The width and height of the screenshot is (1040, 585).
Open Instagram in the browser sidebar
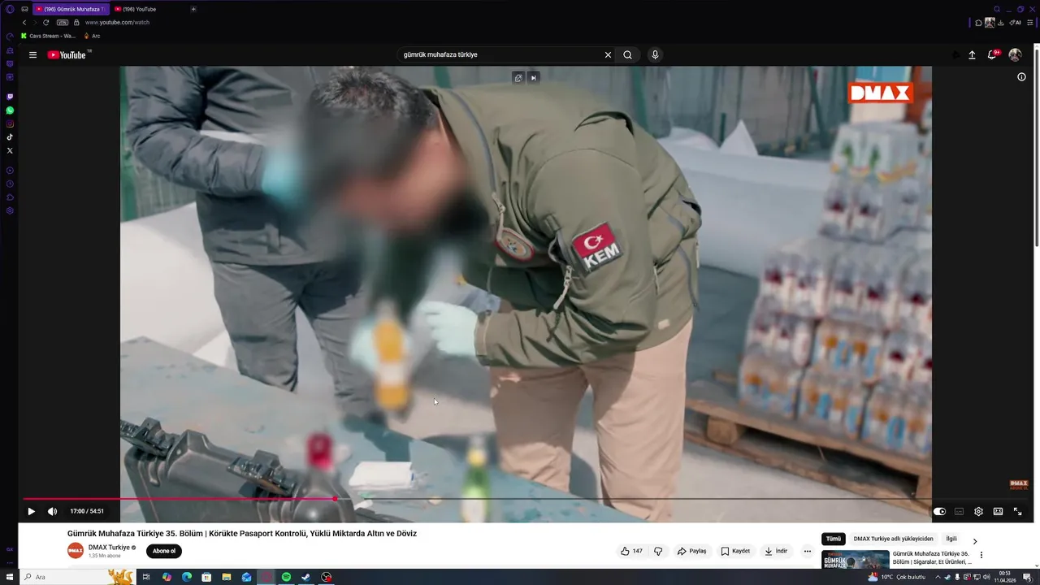[x=10, y=124]
